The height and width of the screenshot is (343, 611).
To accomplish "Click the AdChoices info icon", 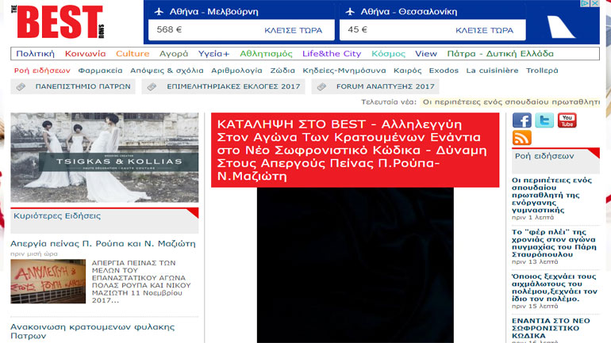I will 586,4.
